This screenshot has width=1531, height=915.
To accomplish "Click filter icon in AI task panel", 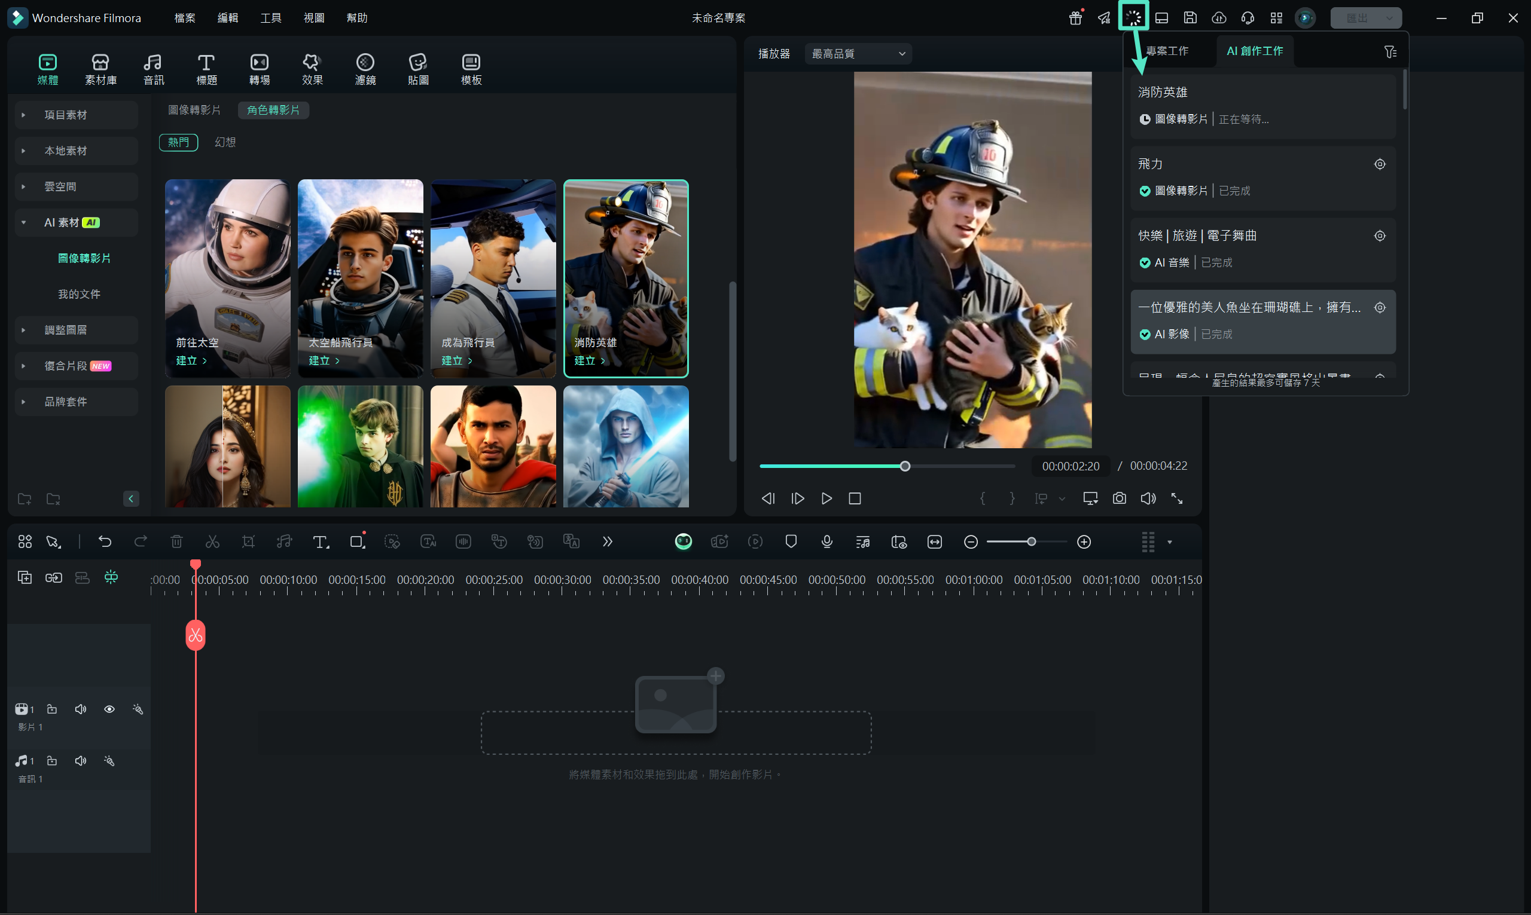I will click(x=1390, y=52).
